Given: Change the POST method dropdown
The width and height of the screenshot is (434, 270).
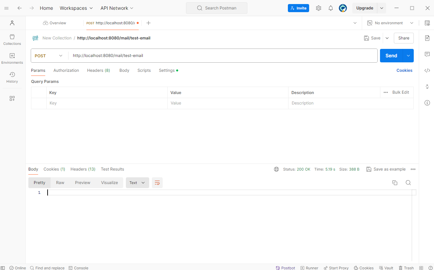Looking at the screenshot, I should tap(49, 56).
